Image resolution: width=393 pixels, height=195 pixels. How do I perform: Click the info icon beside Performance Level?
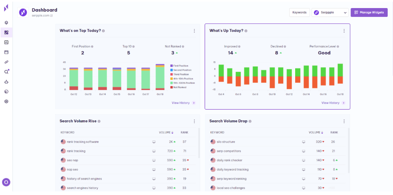[x=337, y=47]
